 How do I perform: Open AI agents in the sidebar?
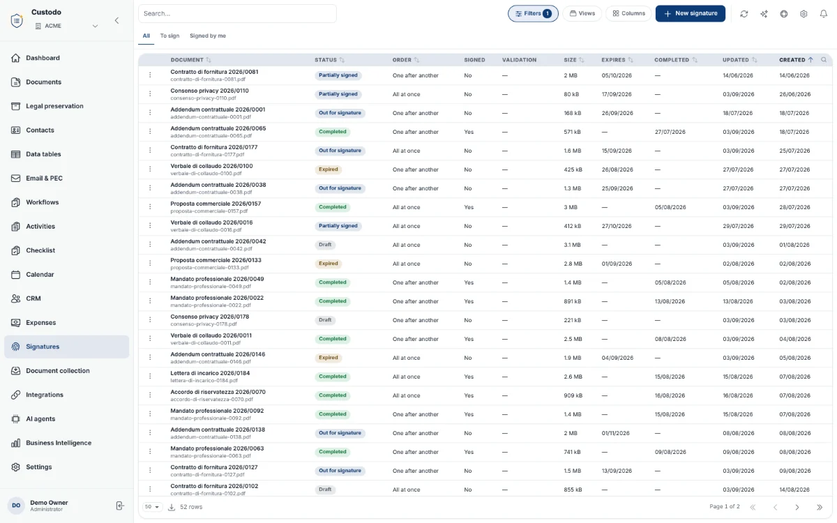67,419
